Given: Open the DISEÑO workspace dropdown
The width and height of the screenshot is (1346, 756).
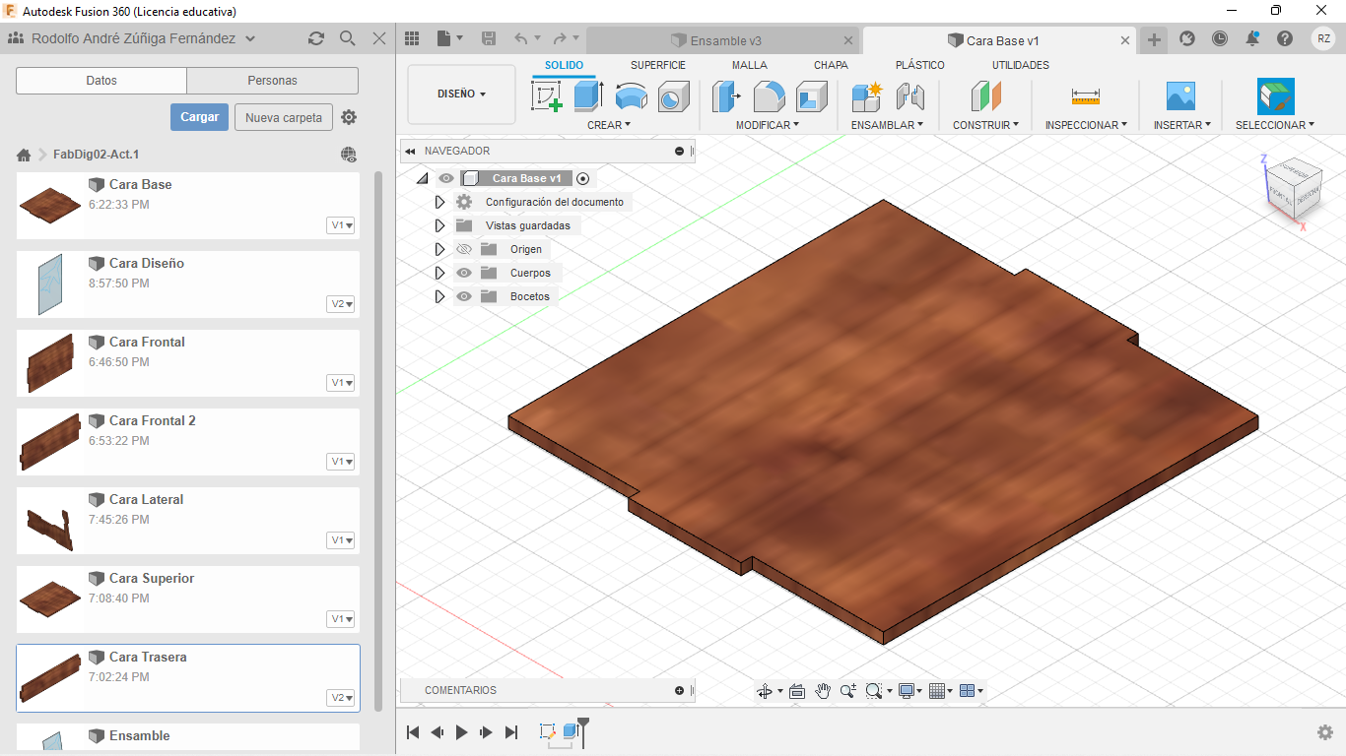Looking at the screenshot, I should point(461,94).
